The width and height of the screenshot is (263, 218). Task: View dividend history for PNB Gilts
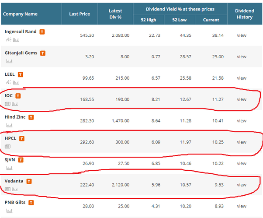pos(242,206)
